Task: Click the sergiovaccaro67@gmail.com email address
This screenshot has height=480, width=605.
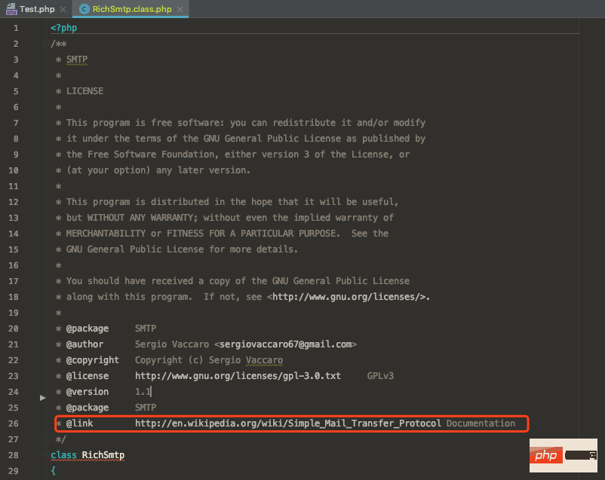Action: pos(285,344)
